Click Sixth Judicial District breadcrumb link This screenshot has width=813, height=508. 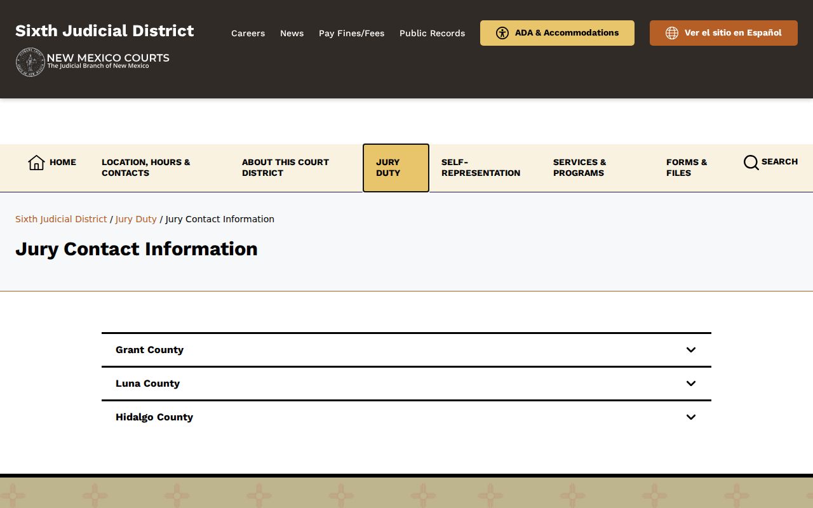click(61, 219)
